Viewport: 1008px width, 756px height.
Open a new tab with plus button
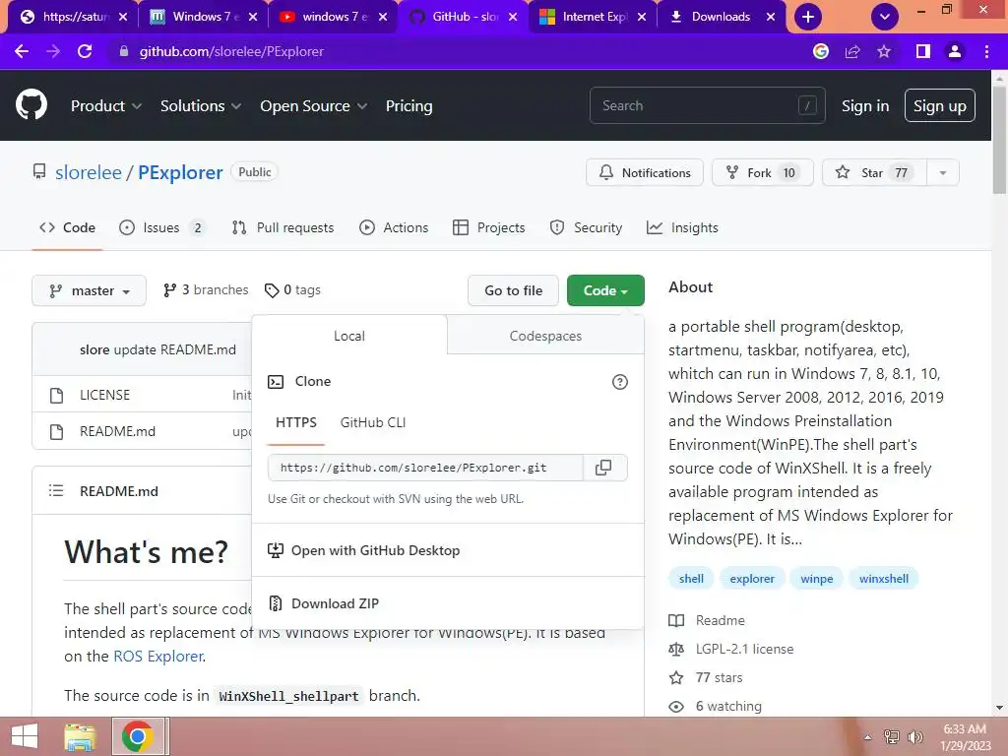[x=808, y=17]
